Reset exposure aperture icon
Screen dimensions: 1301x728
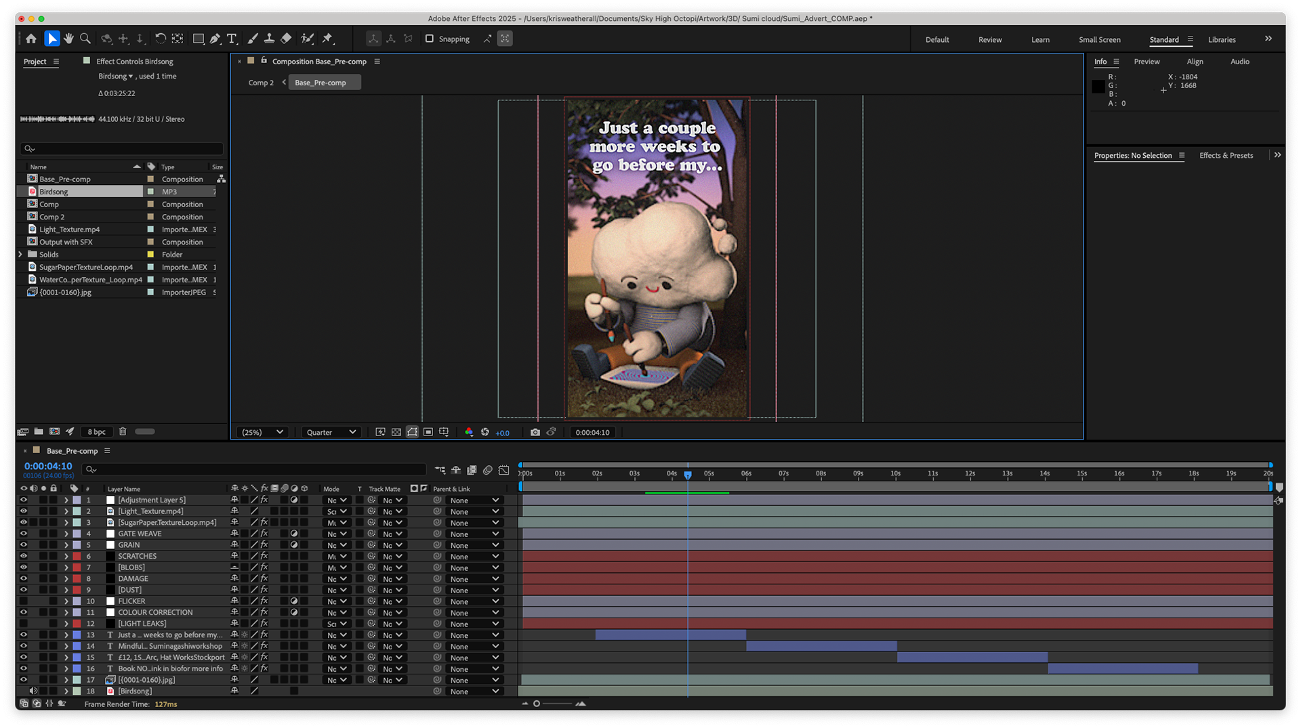[x=485, y=432]
